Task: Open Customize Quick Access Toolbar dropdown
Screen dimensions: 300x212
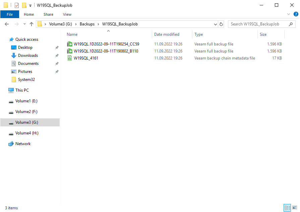Action: 30,5
